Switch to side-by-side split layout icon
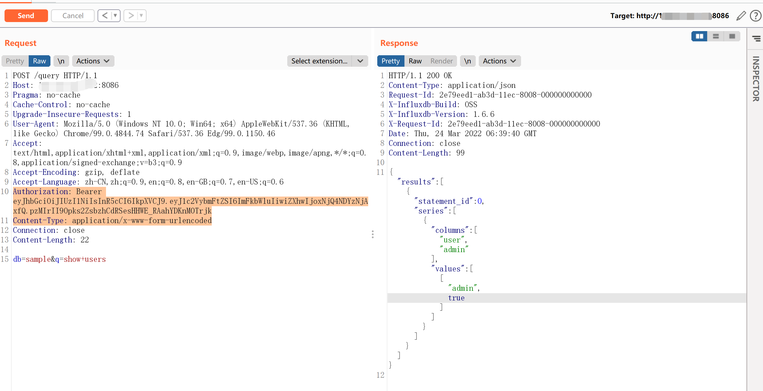 [x=699, y=36]
